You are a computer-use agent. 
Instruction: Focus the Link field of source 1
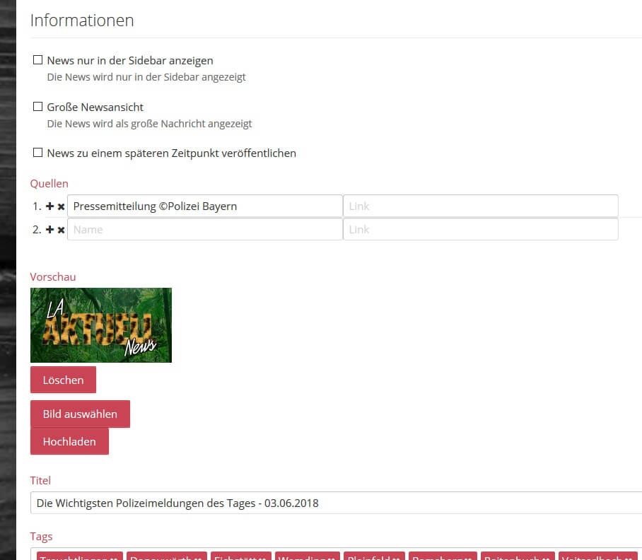click(x=480, y=206)
